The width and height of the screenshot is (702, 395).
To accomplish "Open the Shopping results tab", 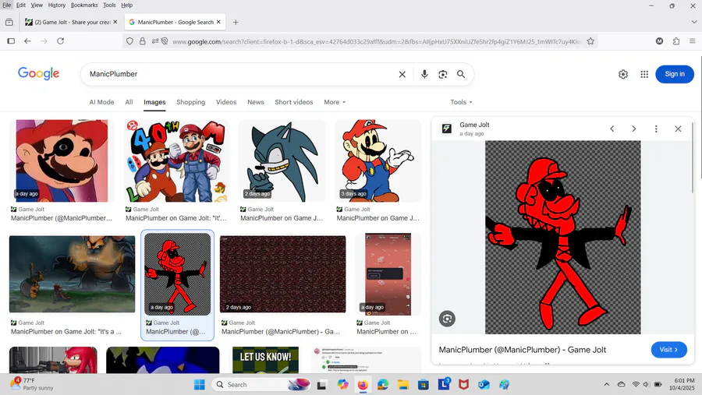I will [x=191, y=102].
